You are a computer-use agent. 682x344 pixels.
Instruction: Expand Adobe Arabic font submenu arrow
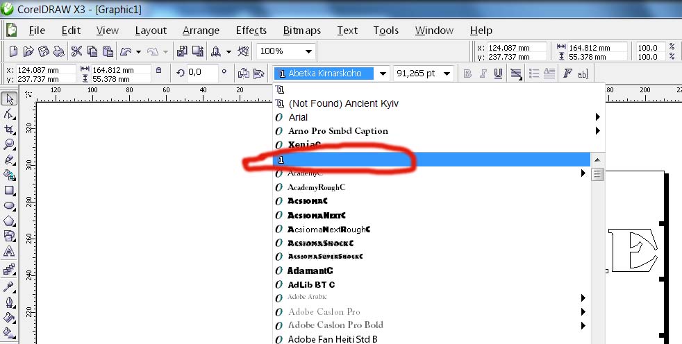pyautogui.click(x=583, y=298)
